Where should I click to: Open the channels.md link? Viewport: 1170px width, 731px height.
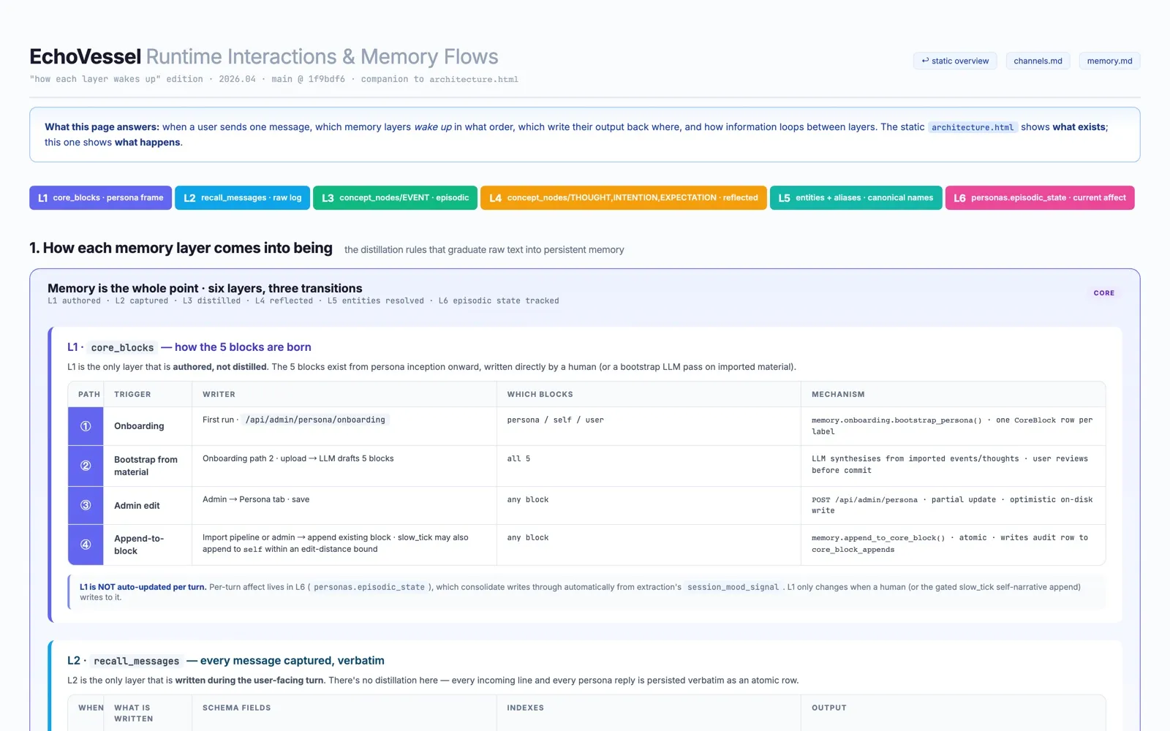[x=1038, y=61]
